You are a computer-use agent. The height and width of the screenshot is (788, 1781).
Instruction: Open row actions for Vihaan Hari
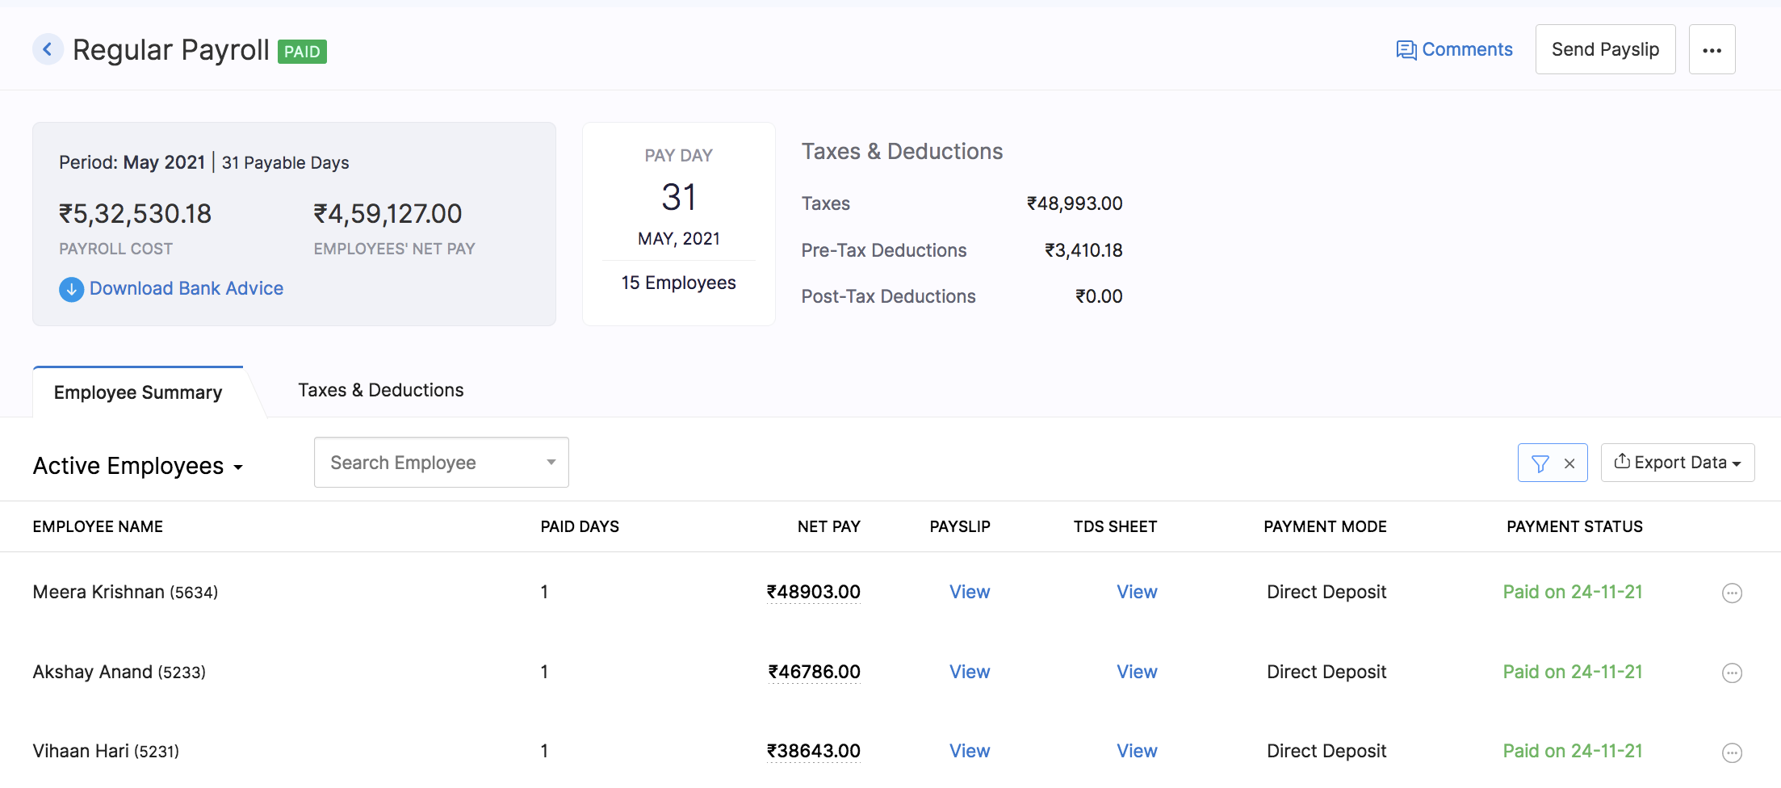click(x=1732, y=751)
